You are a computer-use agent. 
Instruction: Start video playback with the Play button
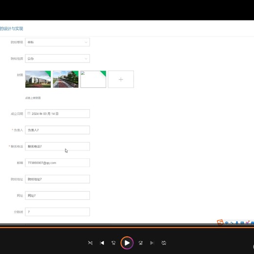[127, 243]
